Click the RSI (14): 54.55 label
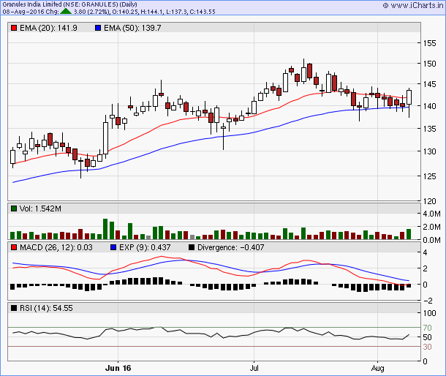Screen dimensions: 446x376 46,308
